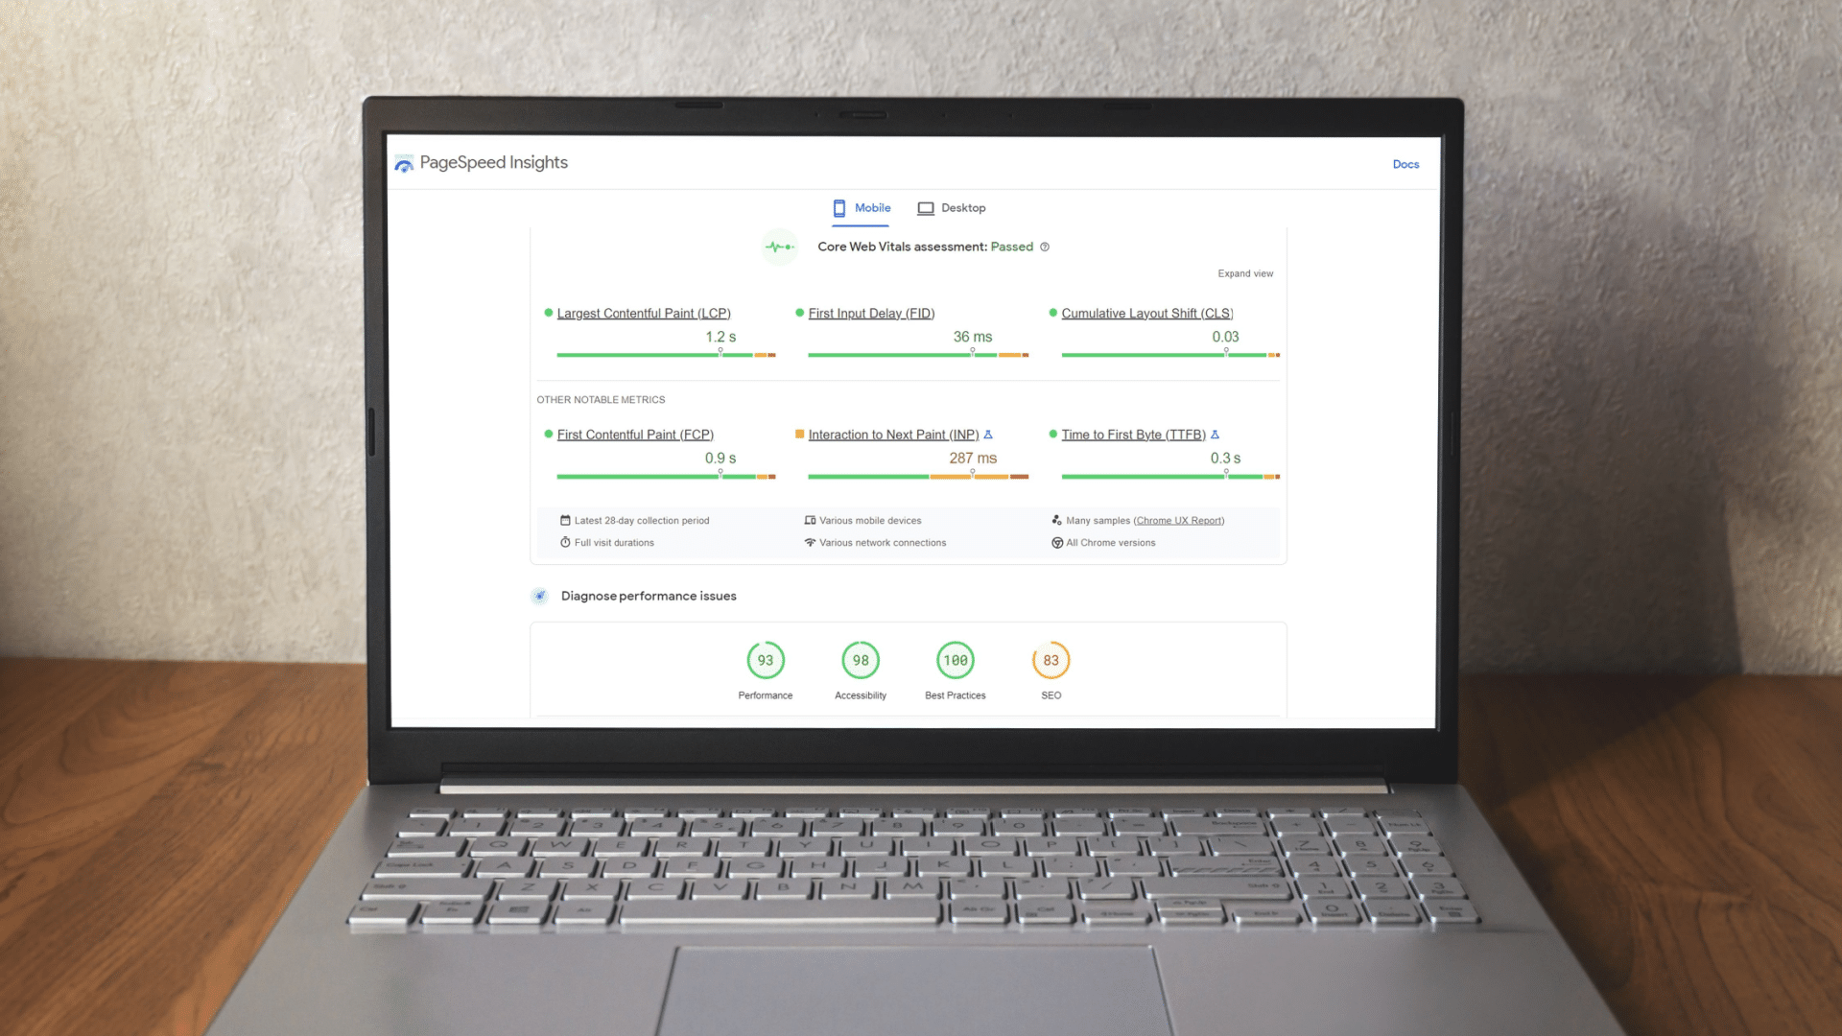Screen dimensions: 1842x1036
Task: Click Latest 28-day collection period text
Action: [x=642, y=521]
